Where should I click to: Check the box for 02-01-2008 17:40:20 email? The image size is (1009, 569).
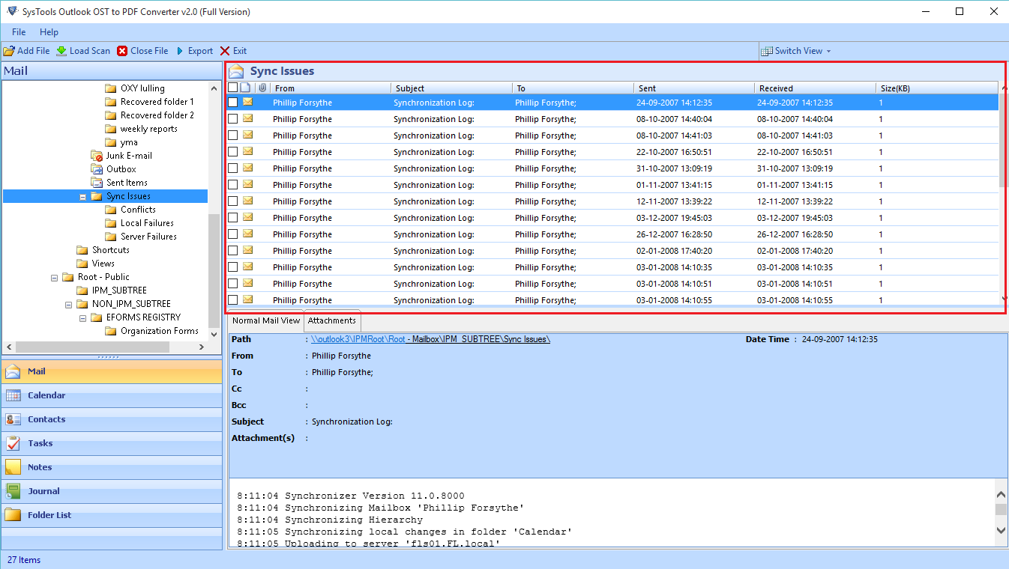coord(233,251)
